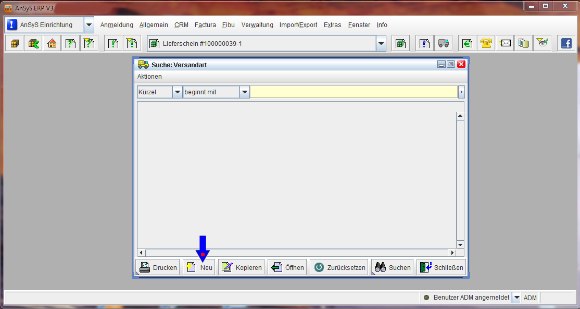
Task: Click the yellow telephone toolbar icon
Action: [487, 44]
